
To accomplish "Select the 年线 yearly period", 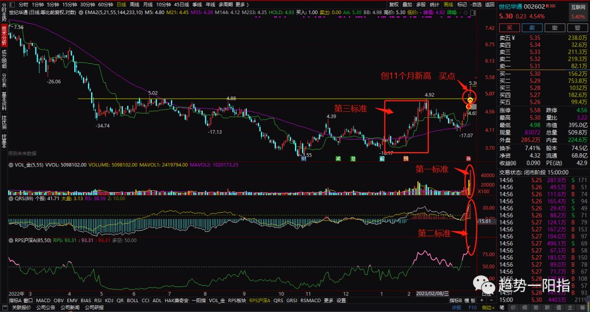I will 210,4.
